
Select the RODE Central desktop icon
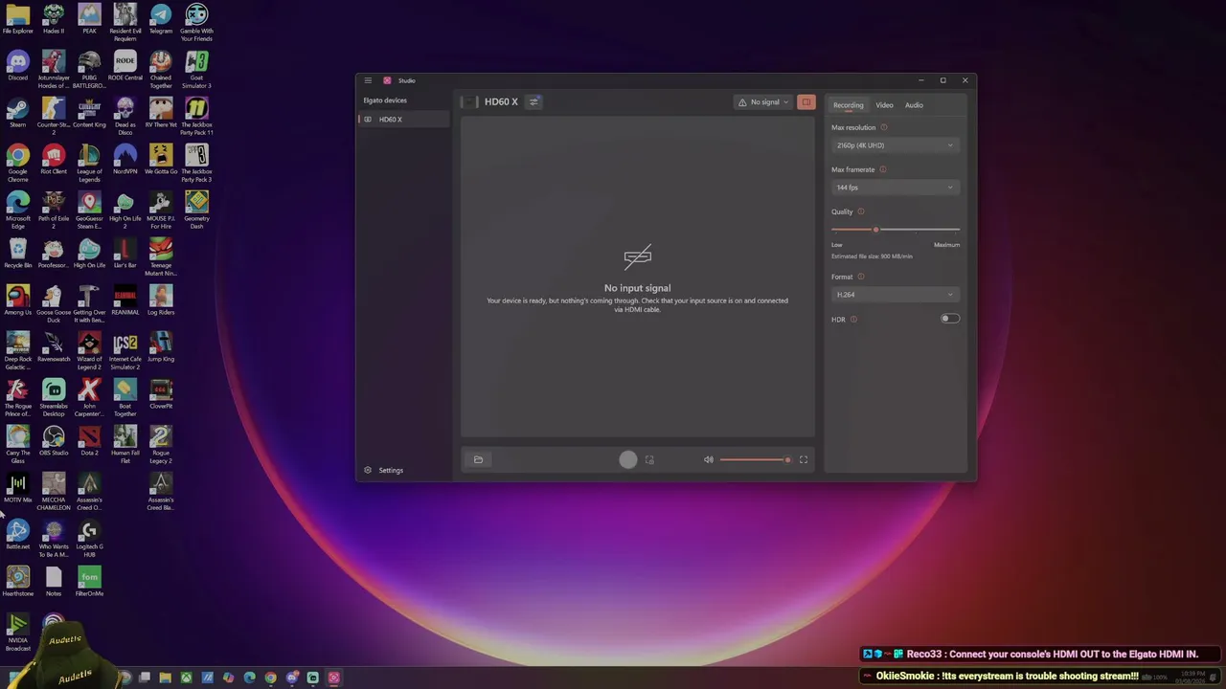(x=125, y=66)
